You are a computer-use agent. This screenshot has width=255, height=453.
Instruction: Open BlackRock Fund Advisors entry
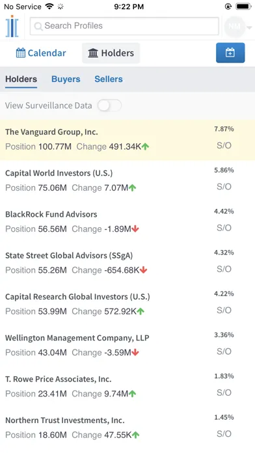[x=127, y=222]
